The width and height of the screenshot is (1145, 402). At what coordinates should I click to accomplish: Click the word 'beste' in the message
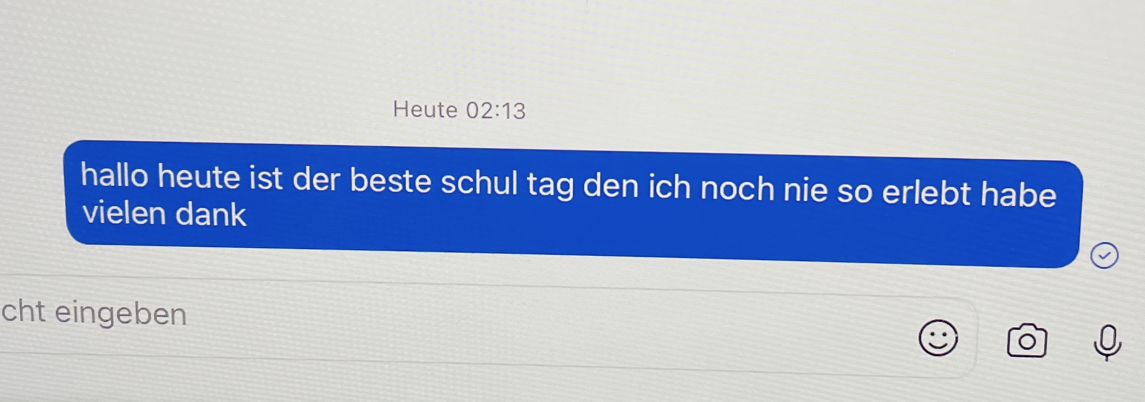(390, 181)
